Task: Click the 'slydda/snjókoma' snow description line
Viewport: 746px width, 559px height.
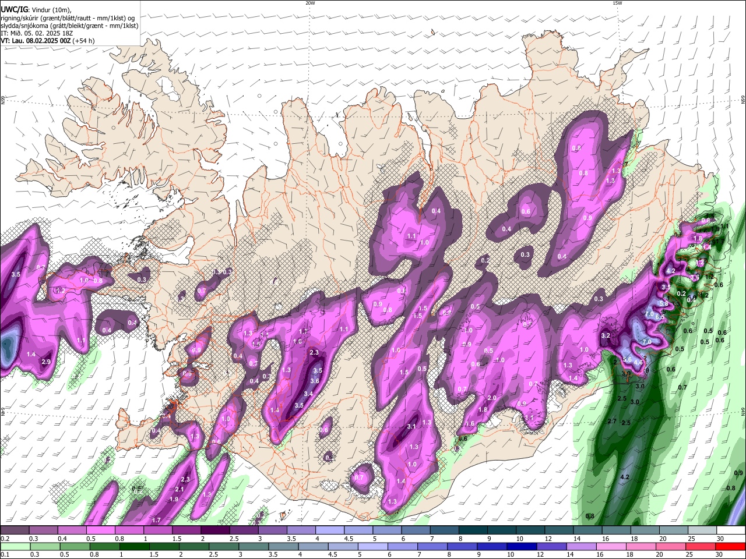Action: pos(69,26)
